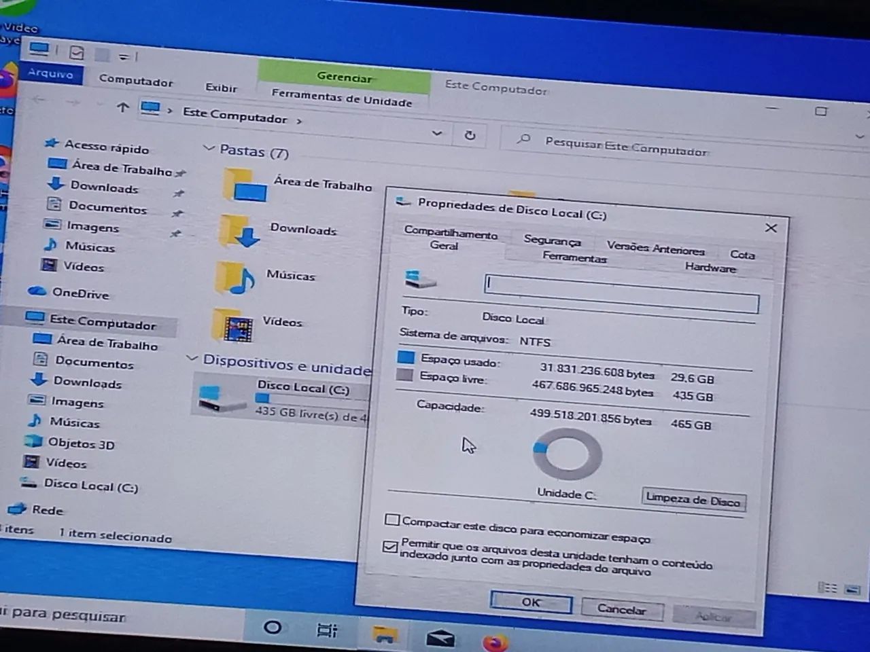Click the Firefox icon on the taskbar
The height and width of the screenshot is (652, 870).
(x=495, y=642)
